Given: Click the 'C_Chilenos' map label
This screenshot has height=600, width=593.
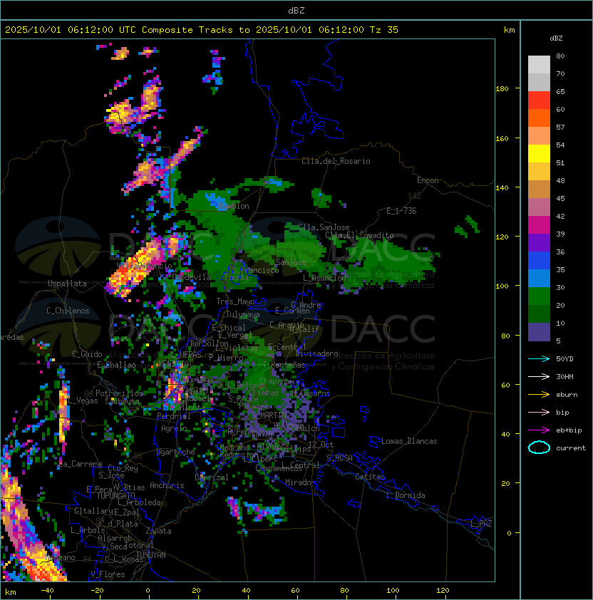Looking at the screenshot, I should (68, 311).
